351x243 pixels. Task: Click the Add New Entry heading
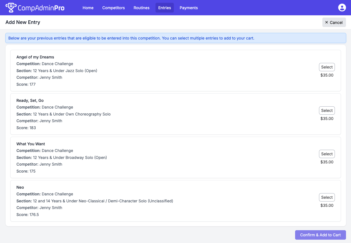23,22
